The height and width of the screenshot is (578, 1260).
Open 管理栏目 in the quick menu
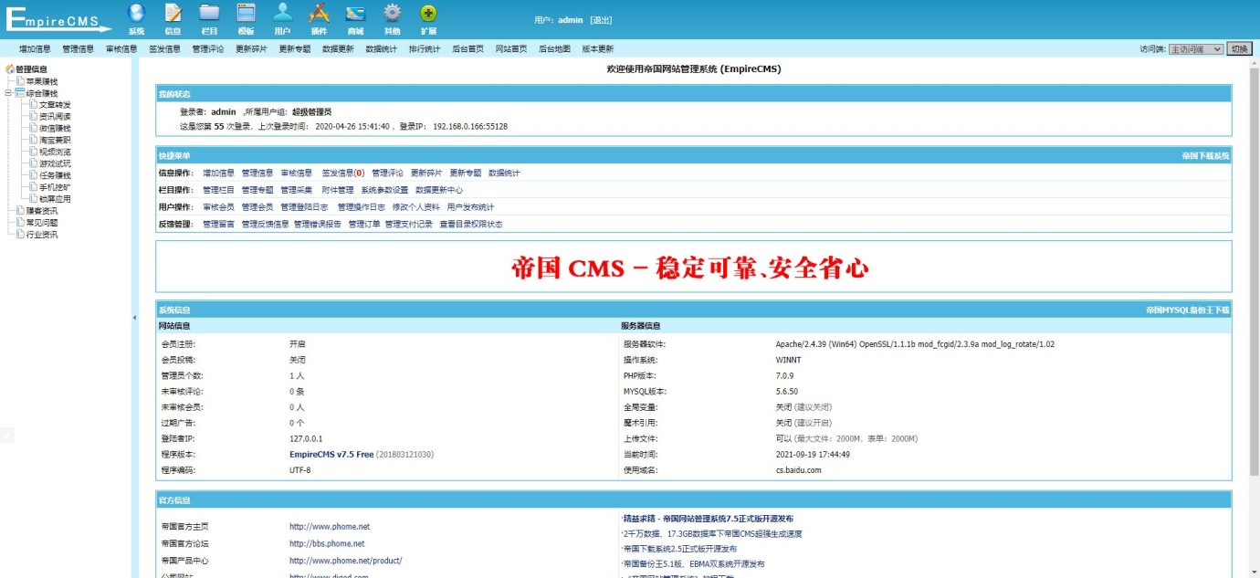coord(218,190)
